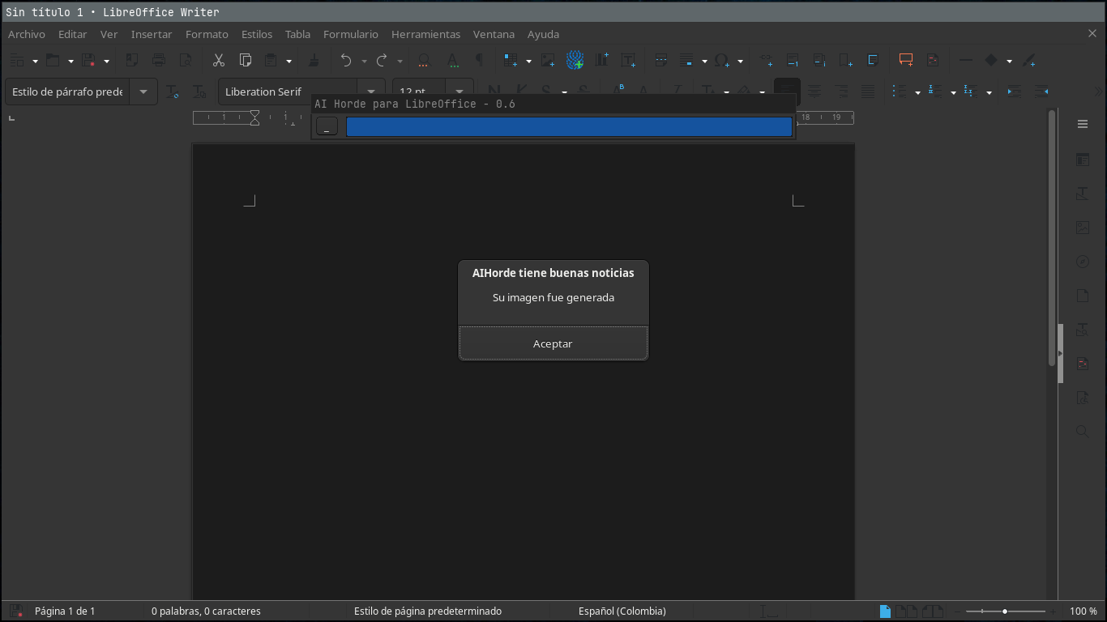Click the Aceptar button

click(553, 343)
